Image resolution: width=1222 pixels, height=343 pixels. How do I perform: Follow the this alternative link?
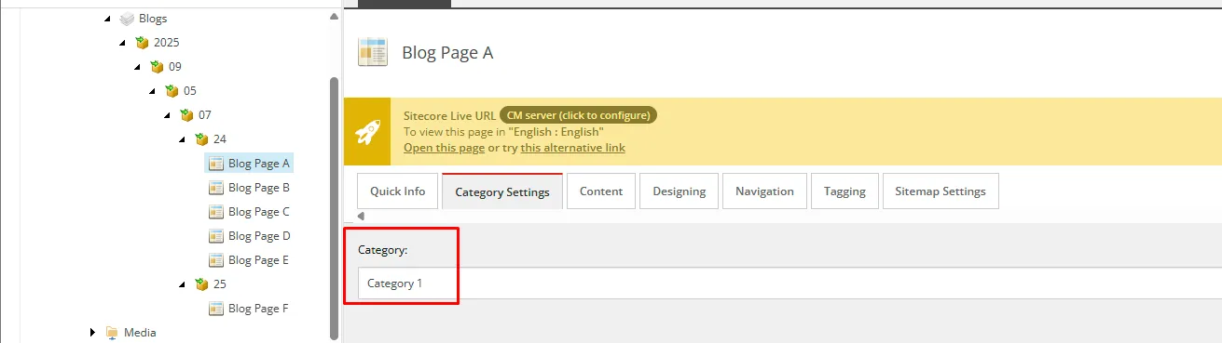point(573,148)
